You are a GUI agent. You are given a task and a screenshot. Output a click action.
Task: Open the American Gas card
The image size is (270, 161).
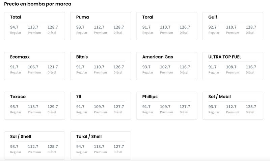pos(167,66)
